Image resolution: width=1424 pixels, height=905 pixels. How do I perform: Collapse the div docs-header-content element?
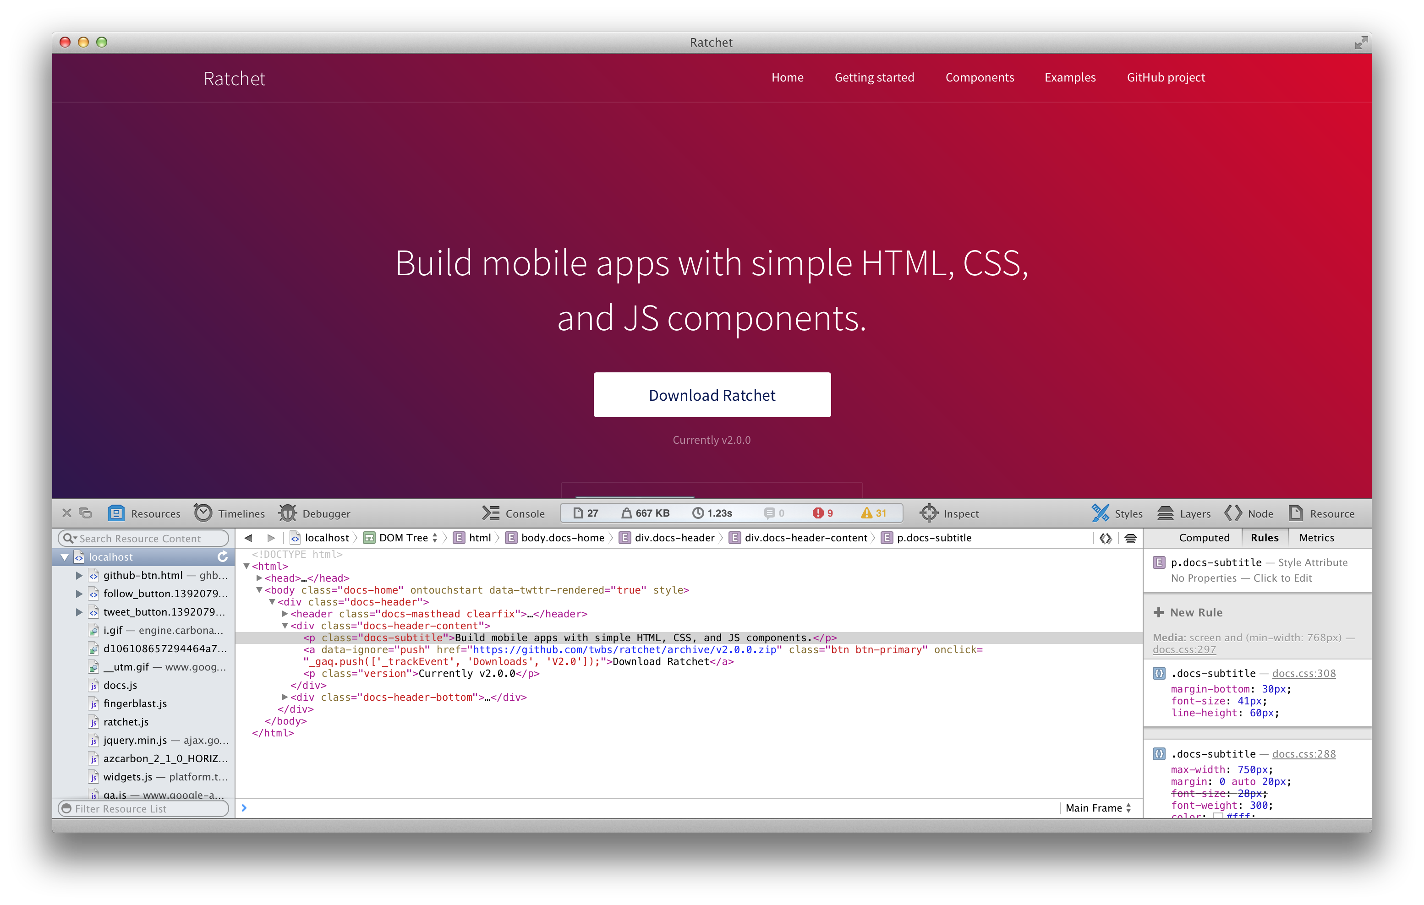point(285,626)
